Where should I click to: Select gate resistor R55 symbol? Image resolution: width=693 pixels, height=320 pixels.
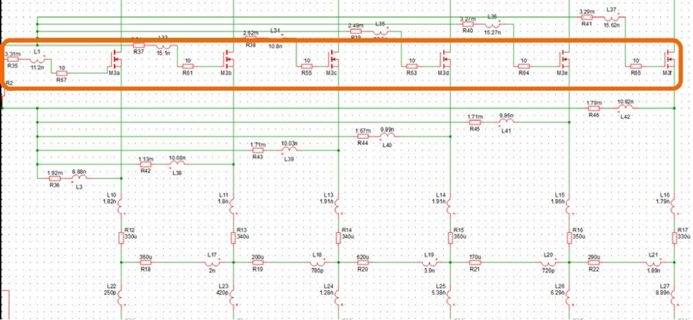pyautogui.click(x=307, y=66)
